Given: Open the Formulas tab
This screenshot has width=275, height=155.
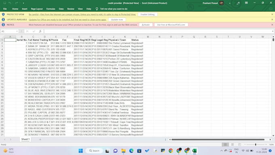Looking at the screenshot, I should [x=51, y=9].
